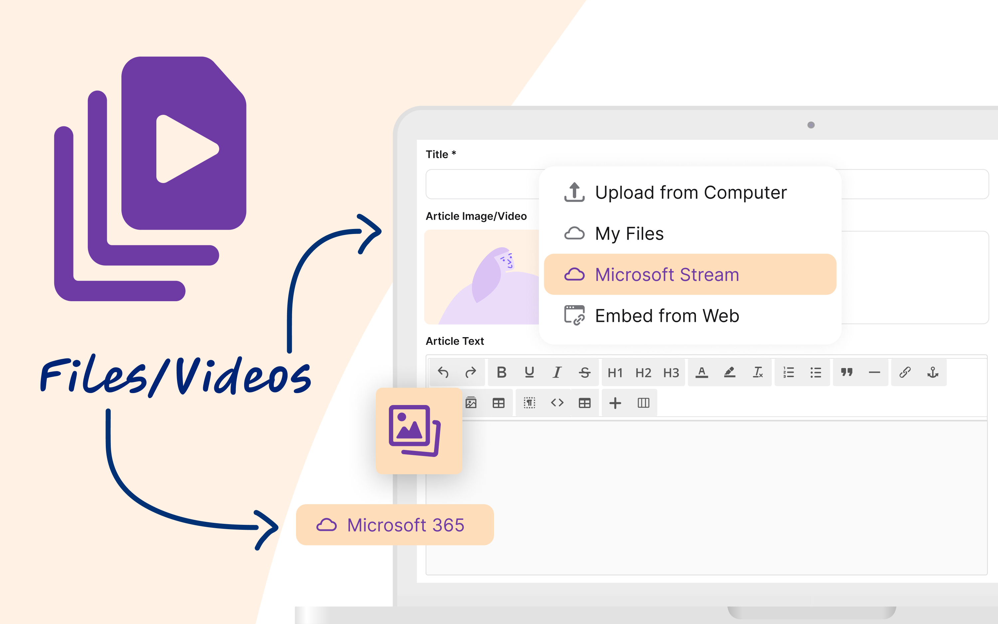Click the article image placeholder thumbnail
Viewport: 998px width, 624px height.
click(482, 277)
